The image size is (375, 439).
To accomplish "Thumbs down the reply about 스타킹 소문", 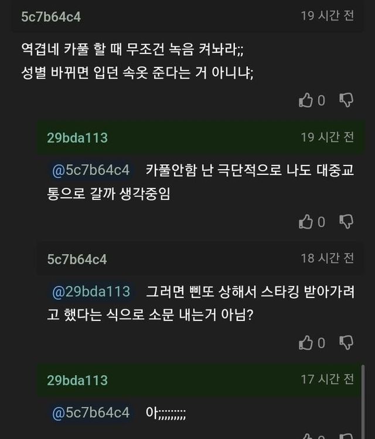I will click(x=346, y=342).
